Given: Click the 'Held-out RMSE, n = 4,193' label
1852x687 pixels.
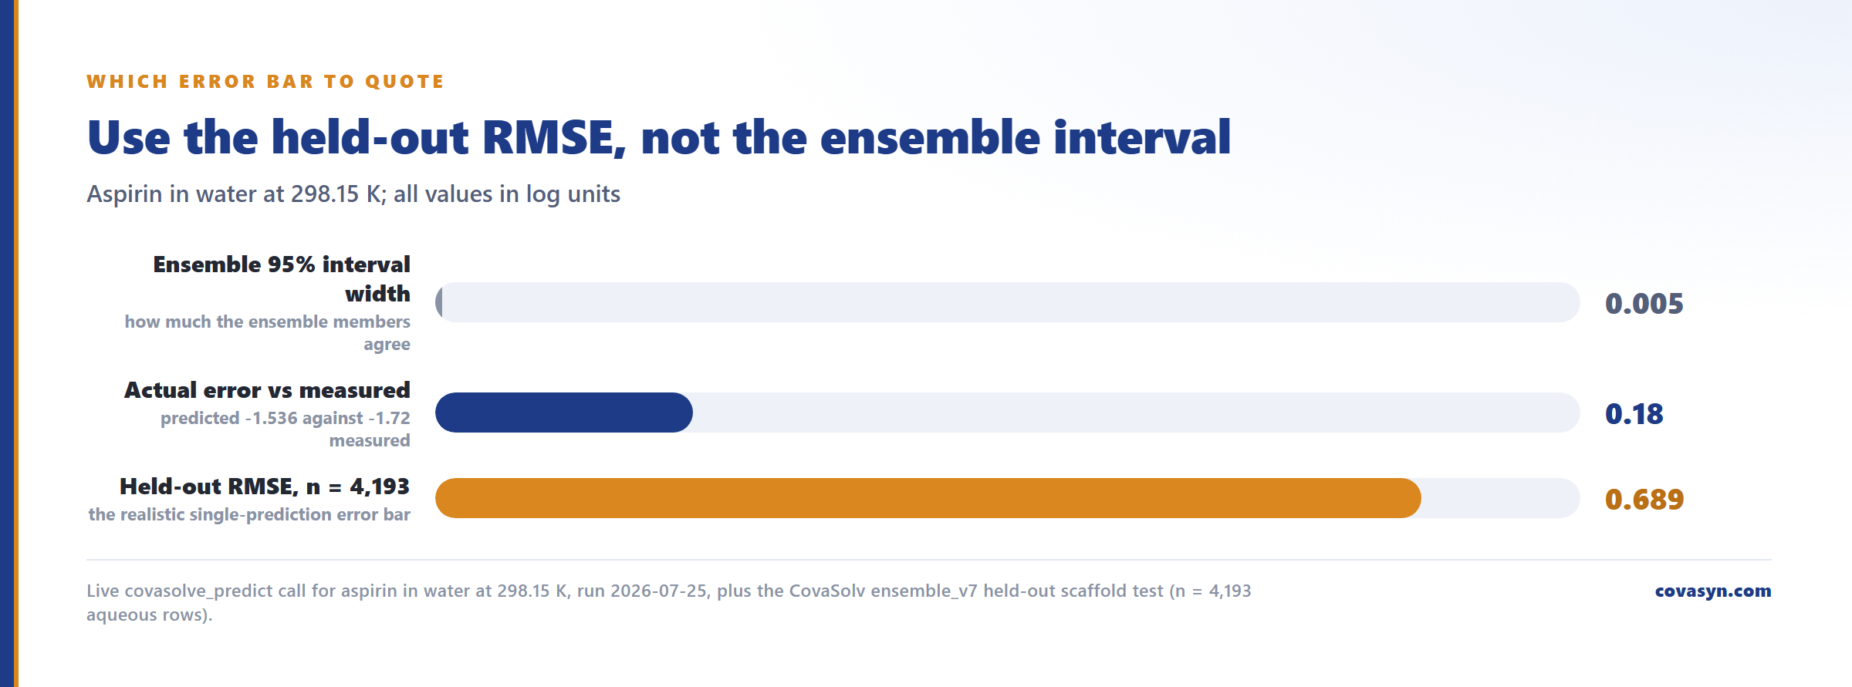Looking at the screenshot, I should 265,487.
